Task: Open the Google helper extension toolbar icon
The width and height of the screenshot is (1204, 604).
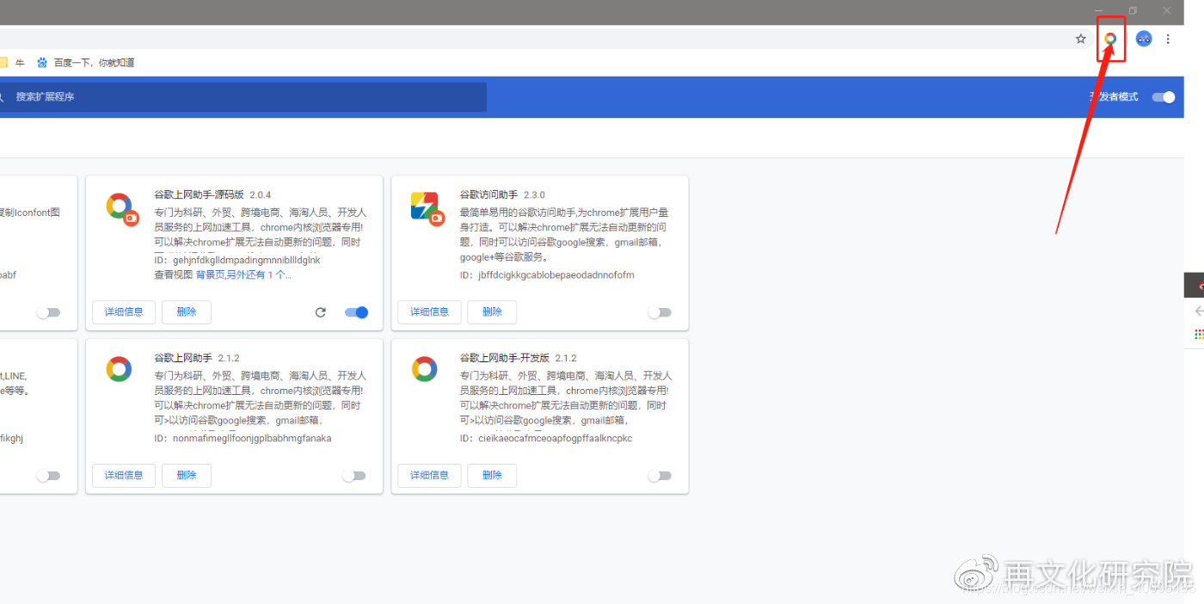Action: coord(1110,39)
